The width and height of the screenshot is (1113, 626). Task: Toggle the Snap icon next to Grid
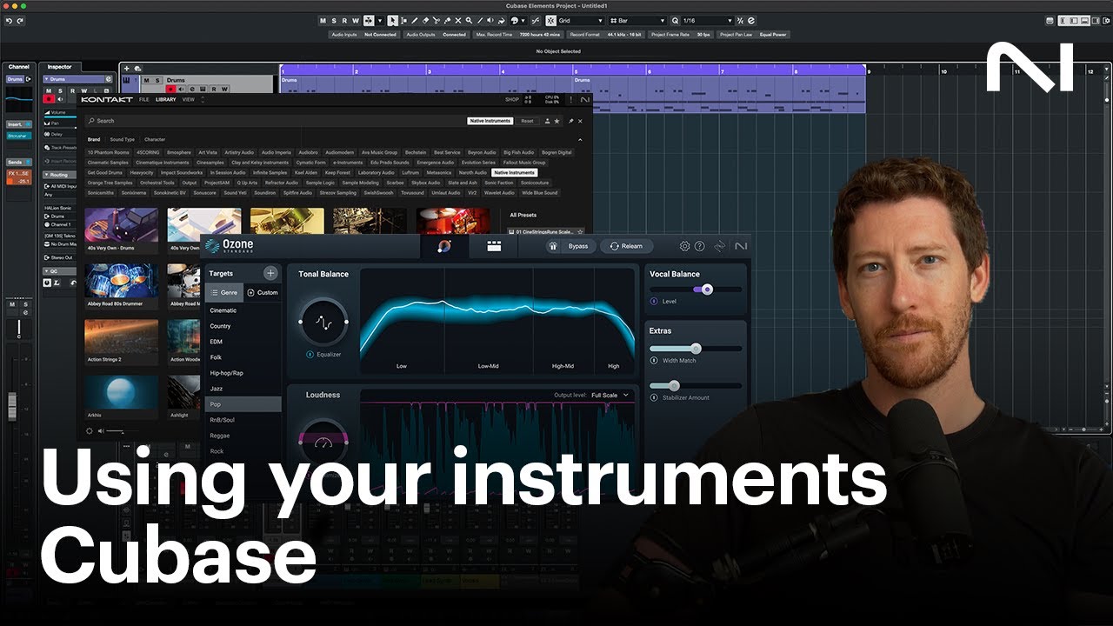coord(550,20)
